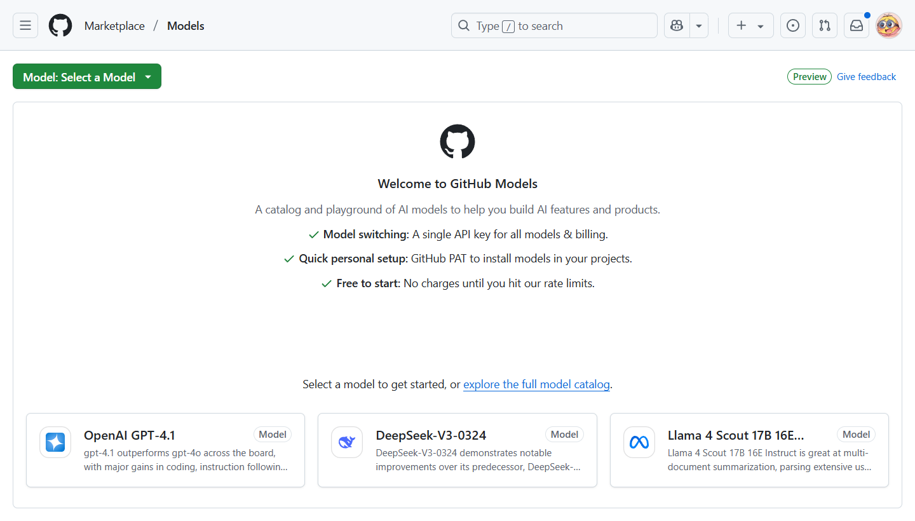Image resolution: width=915 pixels, height=521 pixels.
Task: Open the create new plus menu
Action: [x=750, y=25]
